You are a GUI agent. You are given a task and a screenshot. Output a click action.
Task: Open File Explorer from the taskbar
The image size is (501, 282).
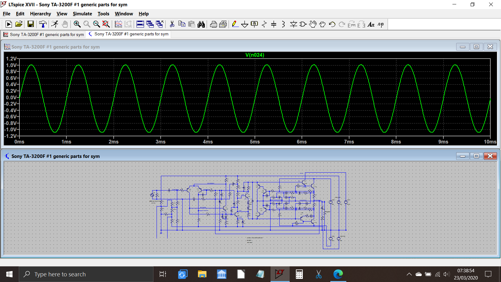202,274
